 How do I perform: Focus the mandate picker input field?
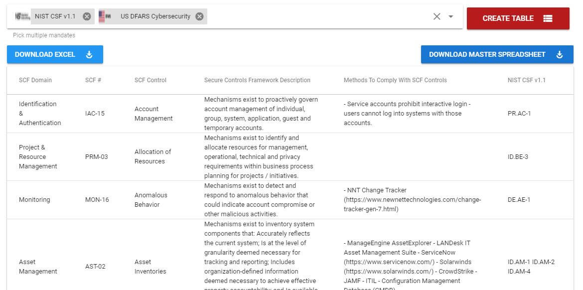[x=319, y=16]
